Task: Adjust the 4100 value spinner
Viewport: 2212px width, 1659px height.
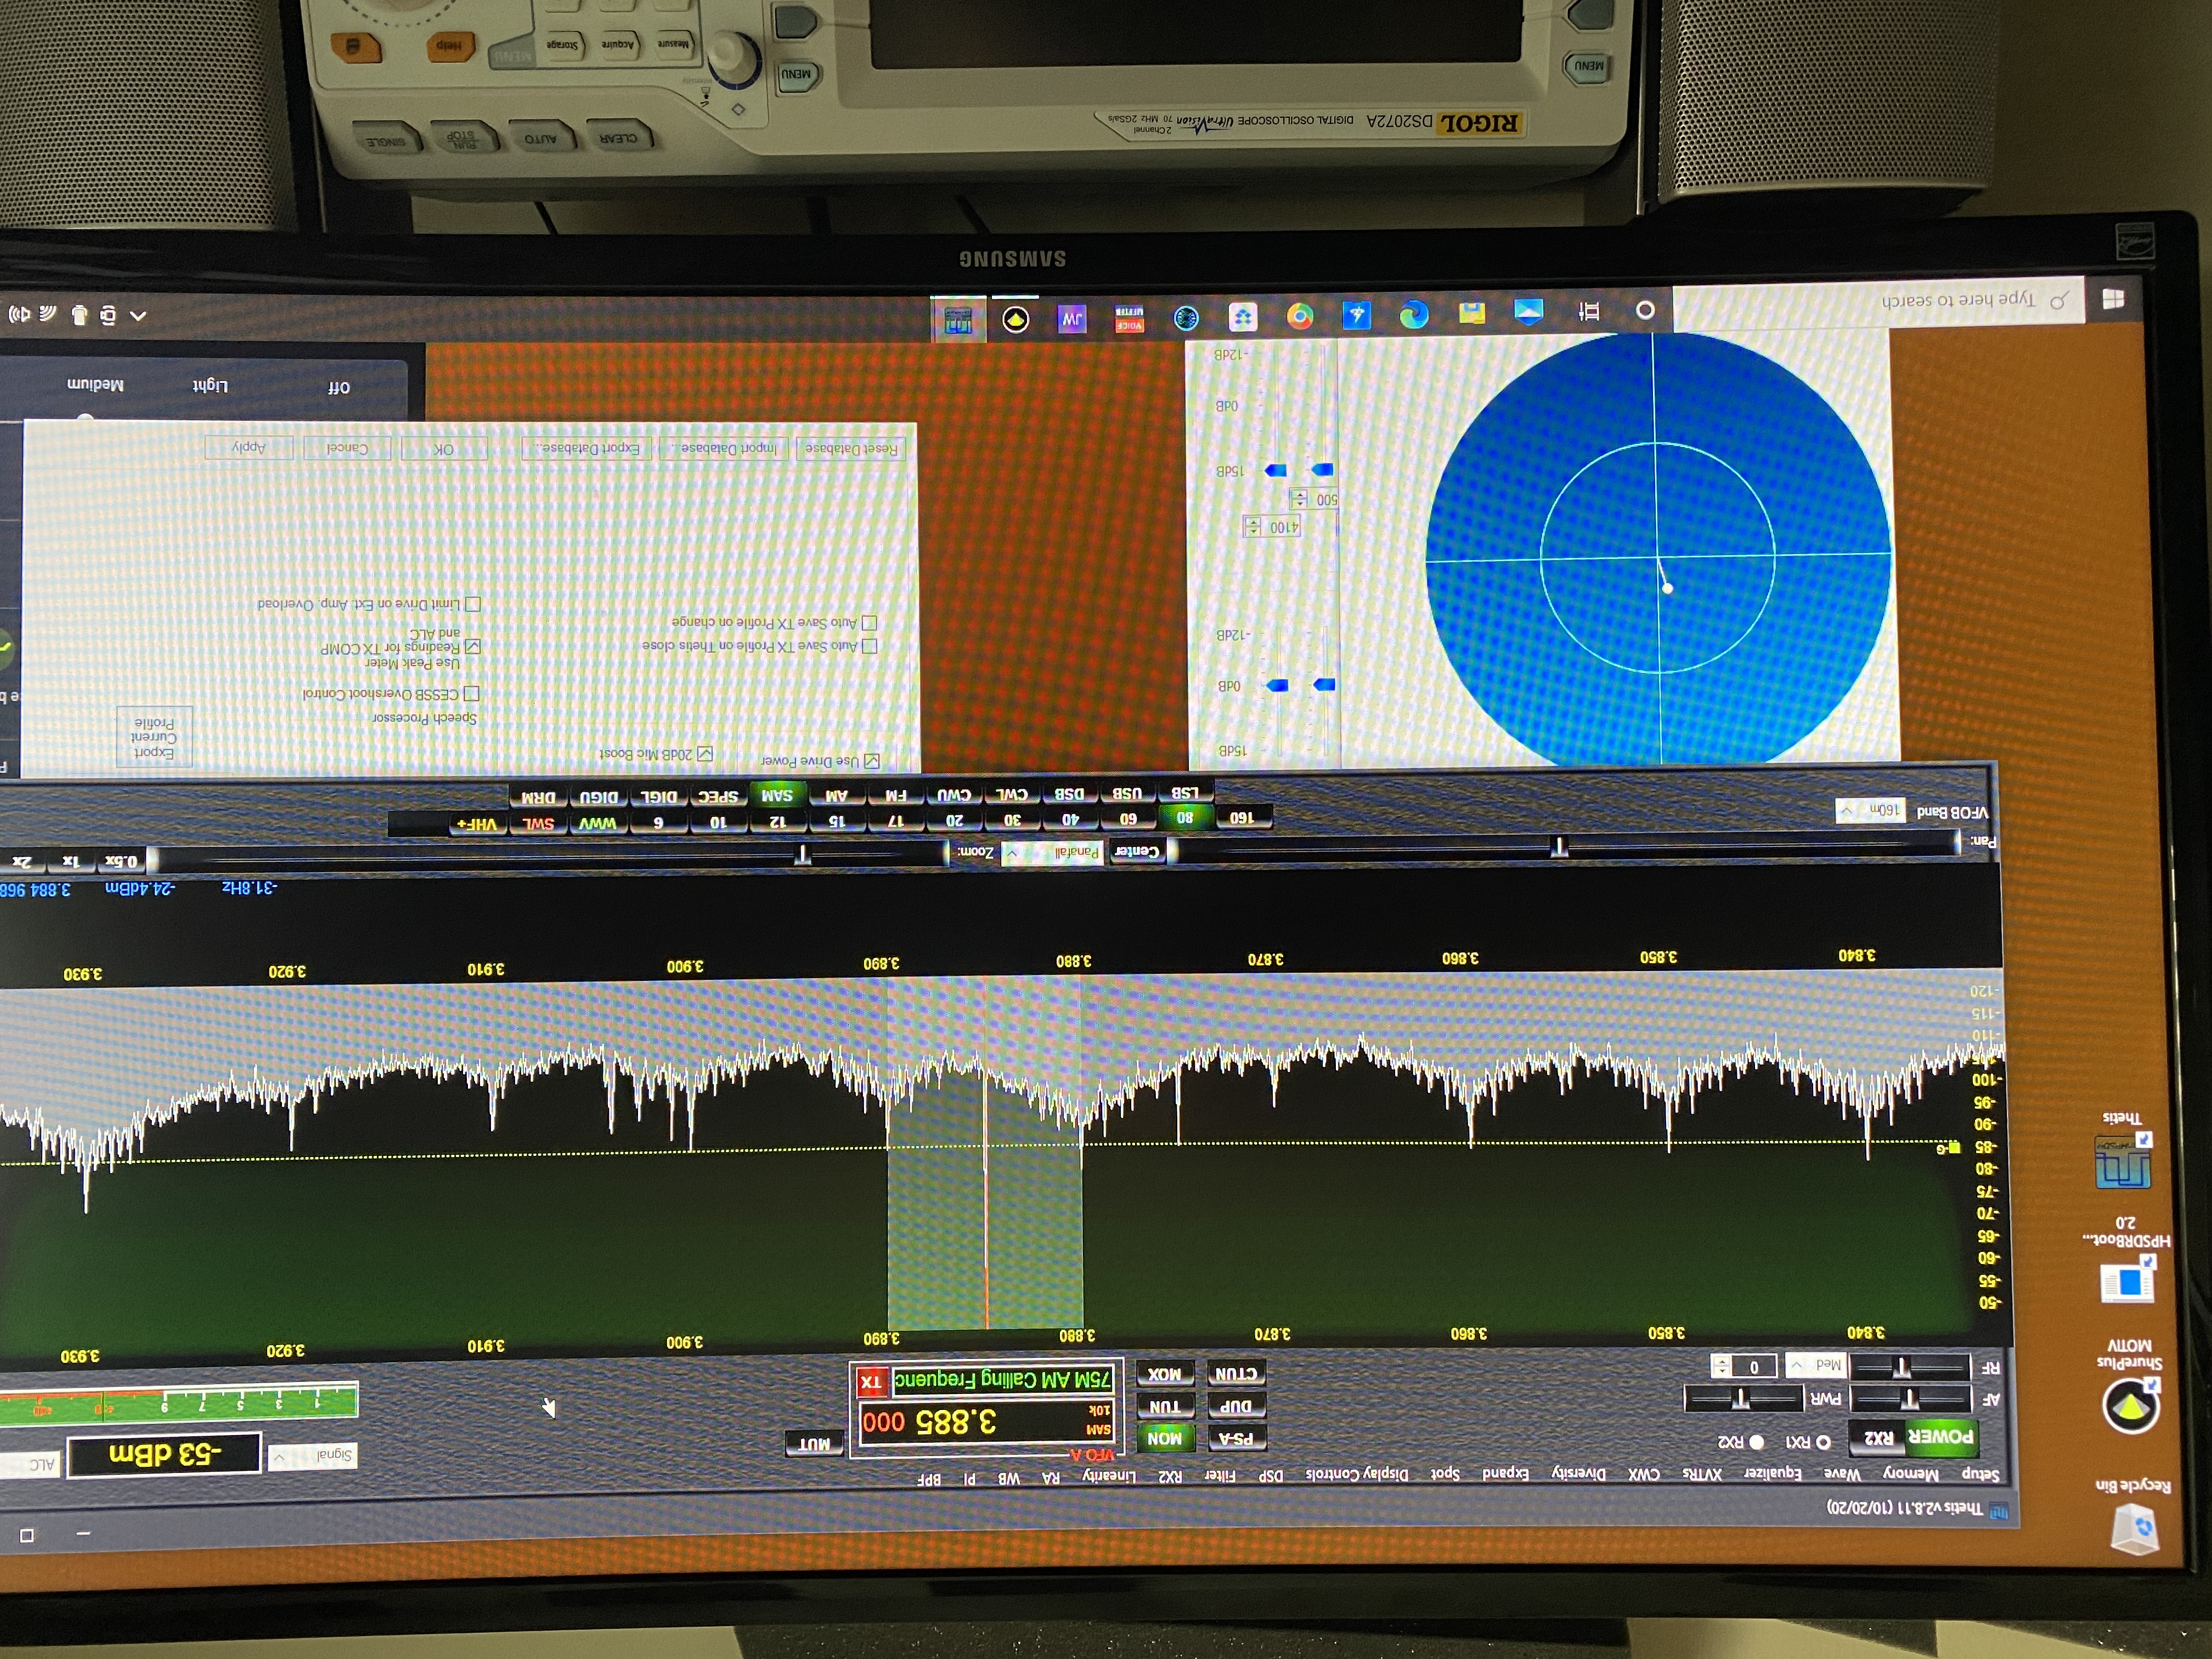Action: [1252, 526]
